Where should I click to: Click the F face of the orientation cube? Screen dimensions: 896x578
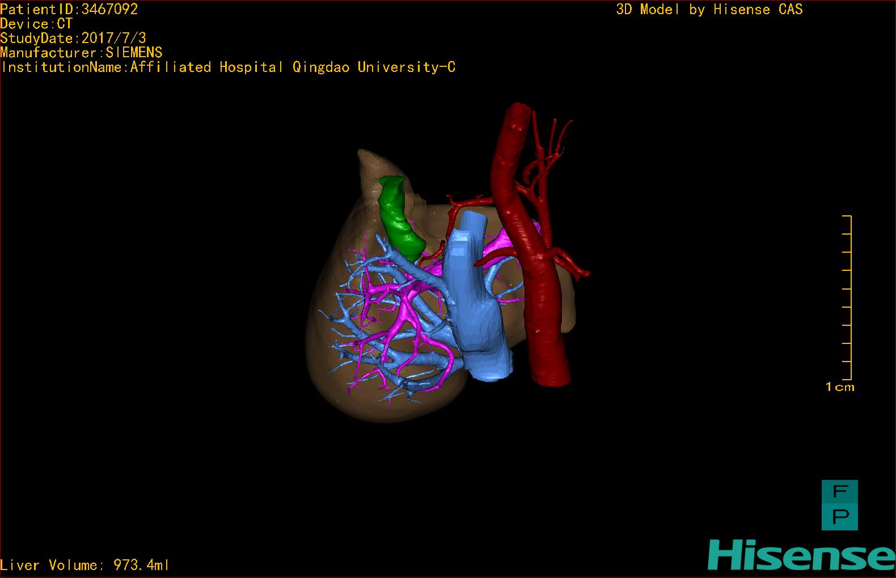(840, 492)
